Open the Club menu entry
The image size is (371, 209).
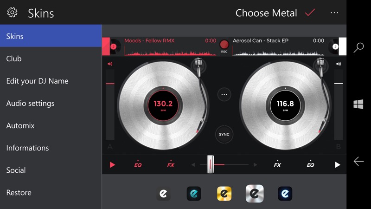point(51,59)
